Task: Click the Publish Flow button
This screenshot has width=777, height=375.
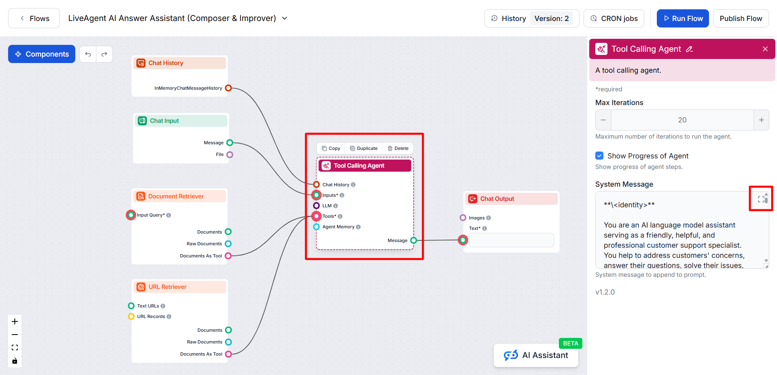Action: click(741, 19)
